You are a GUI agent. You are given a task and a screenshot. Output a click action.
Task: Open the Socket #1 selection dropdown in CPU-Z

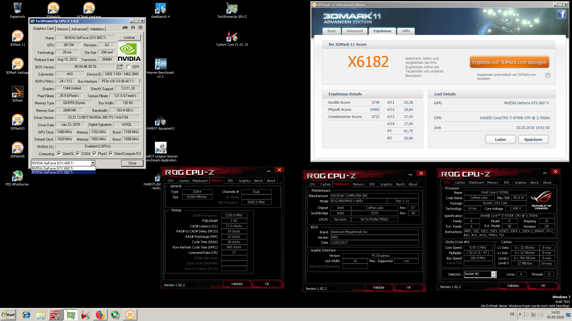pos(493,274)
